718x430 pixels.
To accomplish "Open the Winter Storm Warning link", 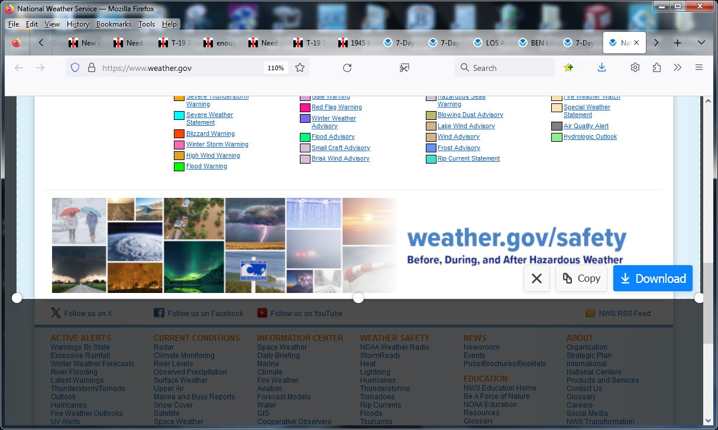I will click(217, 145).
